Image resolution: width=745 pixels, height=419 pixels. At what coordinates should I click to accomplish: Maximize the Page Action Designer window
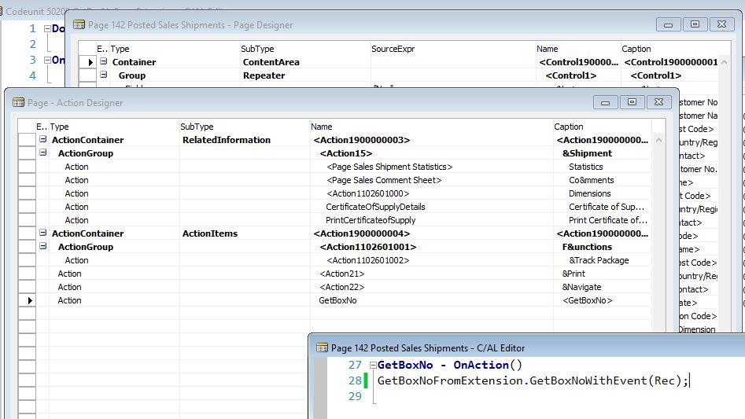pyautogui.click(x=633, y=101)
